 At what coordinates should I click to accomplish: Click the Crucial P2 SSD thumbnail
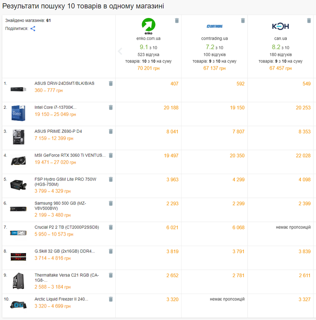click(x=18, y=233)
